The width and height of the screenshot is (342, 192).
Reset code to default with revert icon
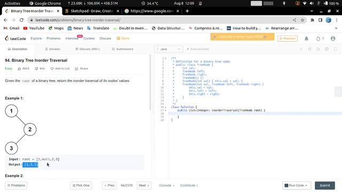click(x=318, y=49)
